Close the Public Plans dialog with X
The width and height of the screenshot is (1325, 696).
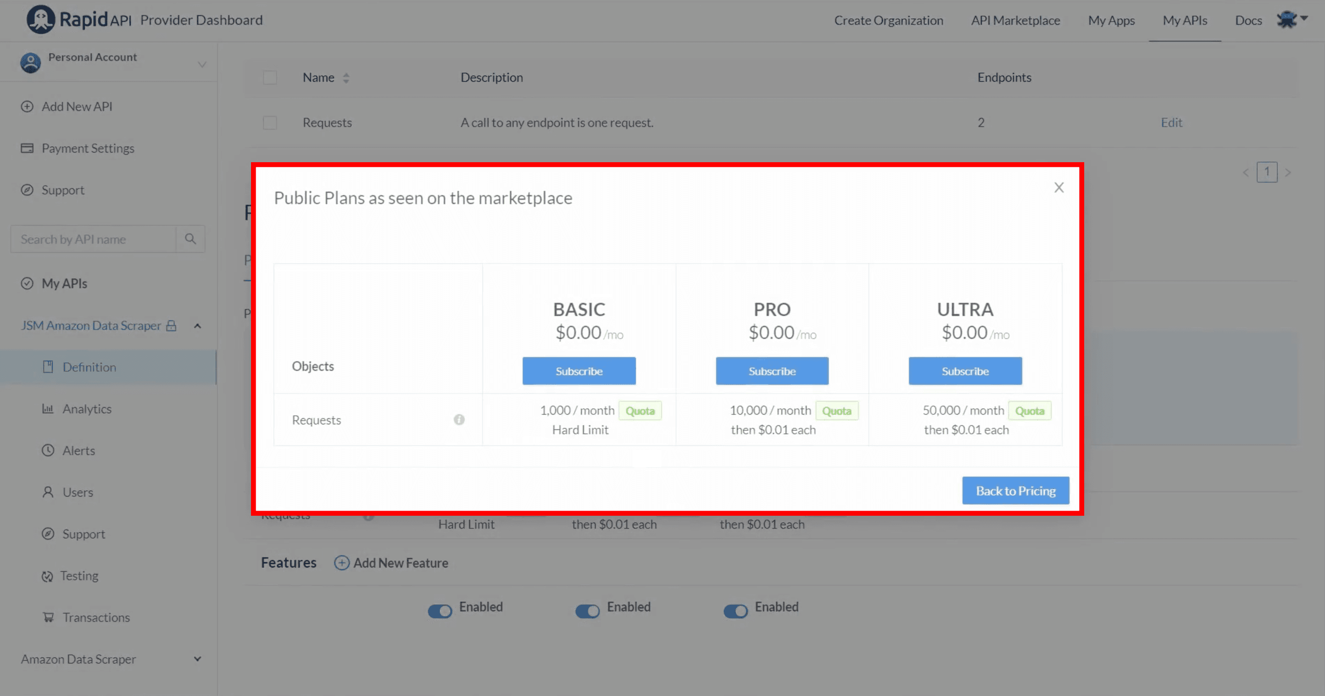[x=1059, y=188]
